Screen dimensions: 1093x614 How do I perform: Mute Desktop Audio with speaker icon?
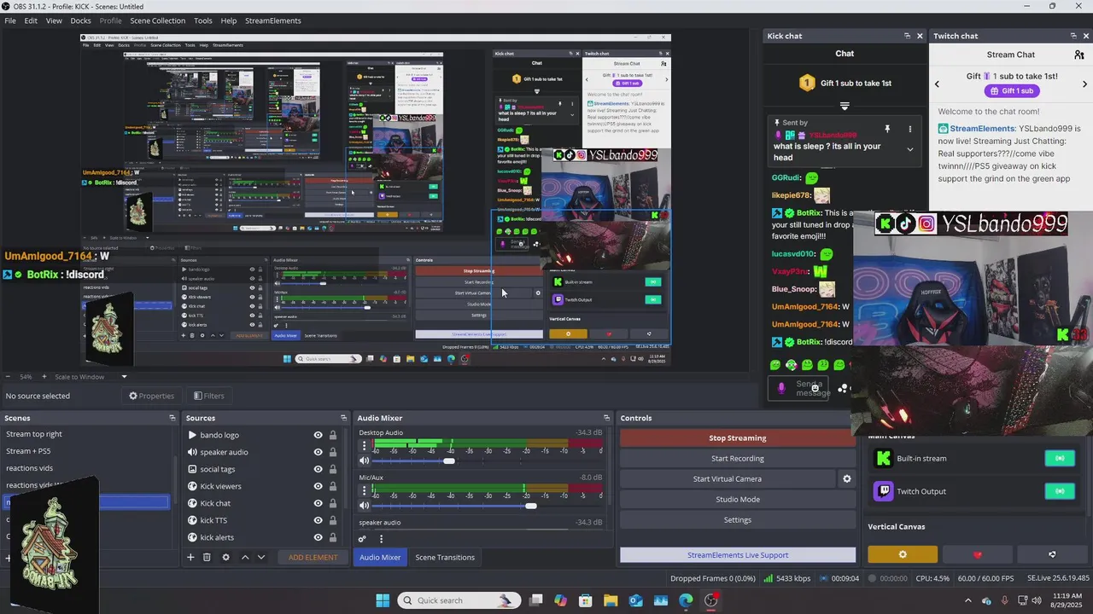[x=365, y=460]
